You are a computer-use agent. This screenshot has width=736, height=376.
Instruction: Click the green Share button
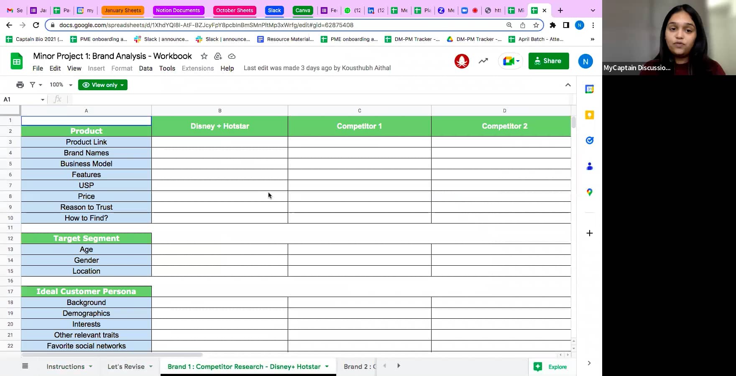point(549,61)
